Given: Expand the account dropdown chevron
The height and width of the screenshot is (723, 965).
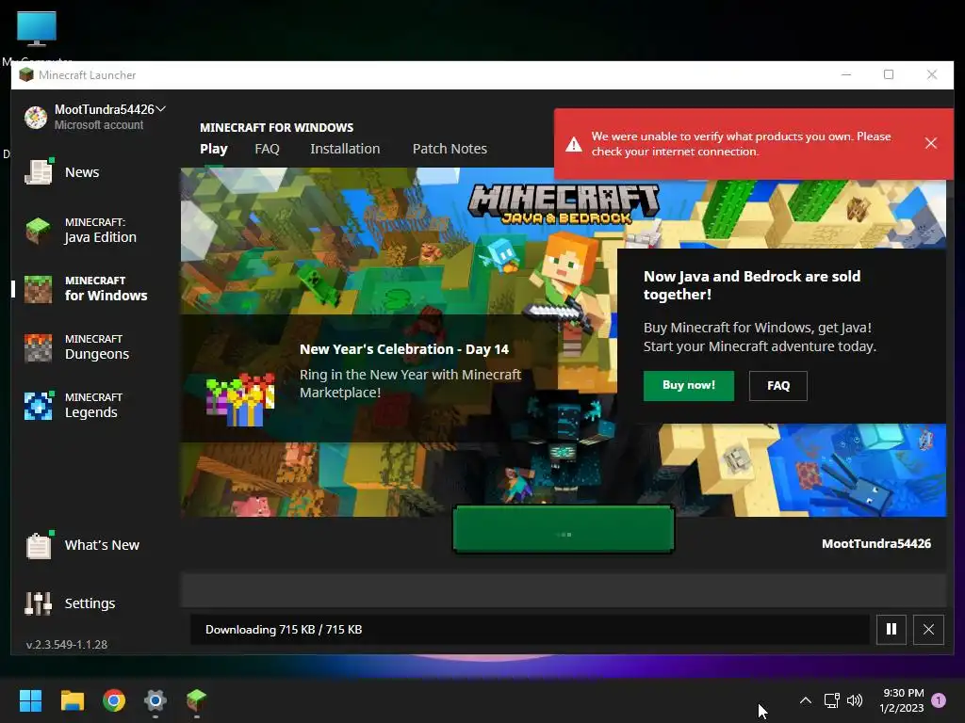Looking at the screenshot, I should (x=161, y=109).
